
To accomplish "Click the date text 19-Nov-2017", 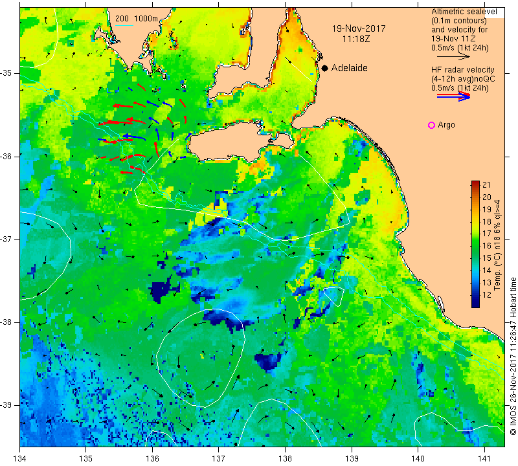I will 359,28.
